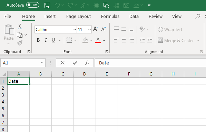Toggle Italic formatting
Screen dimensions: 206x132
(x=46, y=40)
